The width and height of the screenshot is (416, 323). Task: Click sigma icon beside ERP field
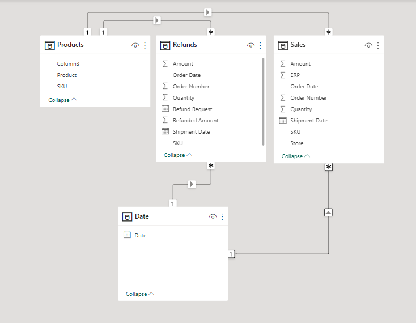point(283,75)
